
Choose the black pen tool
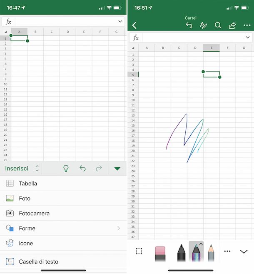[x=181, y=253]
